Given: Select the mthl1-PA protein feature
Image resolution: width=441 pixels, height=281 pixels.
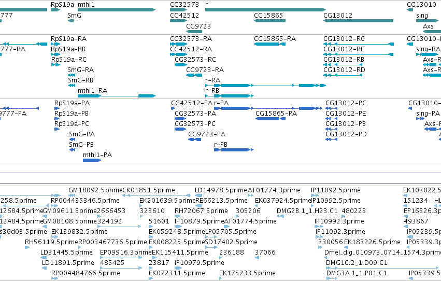Looking at the screenshot, I should [92, 160].
